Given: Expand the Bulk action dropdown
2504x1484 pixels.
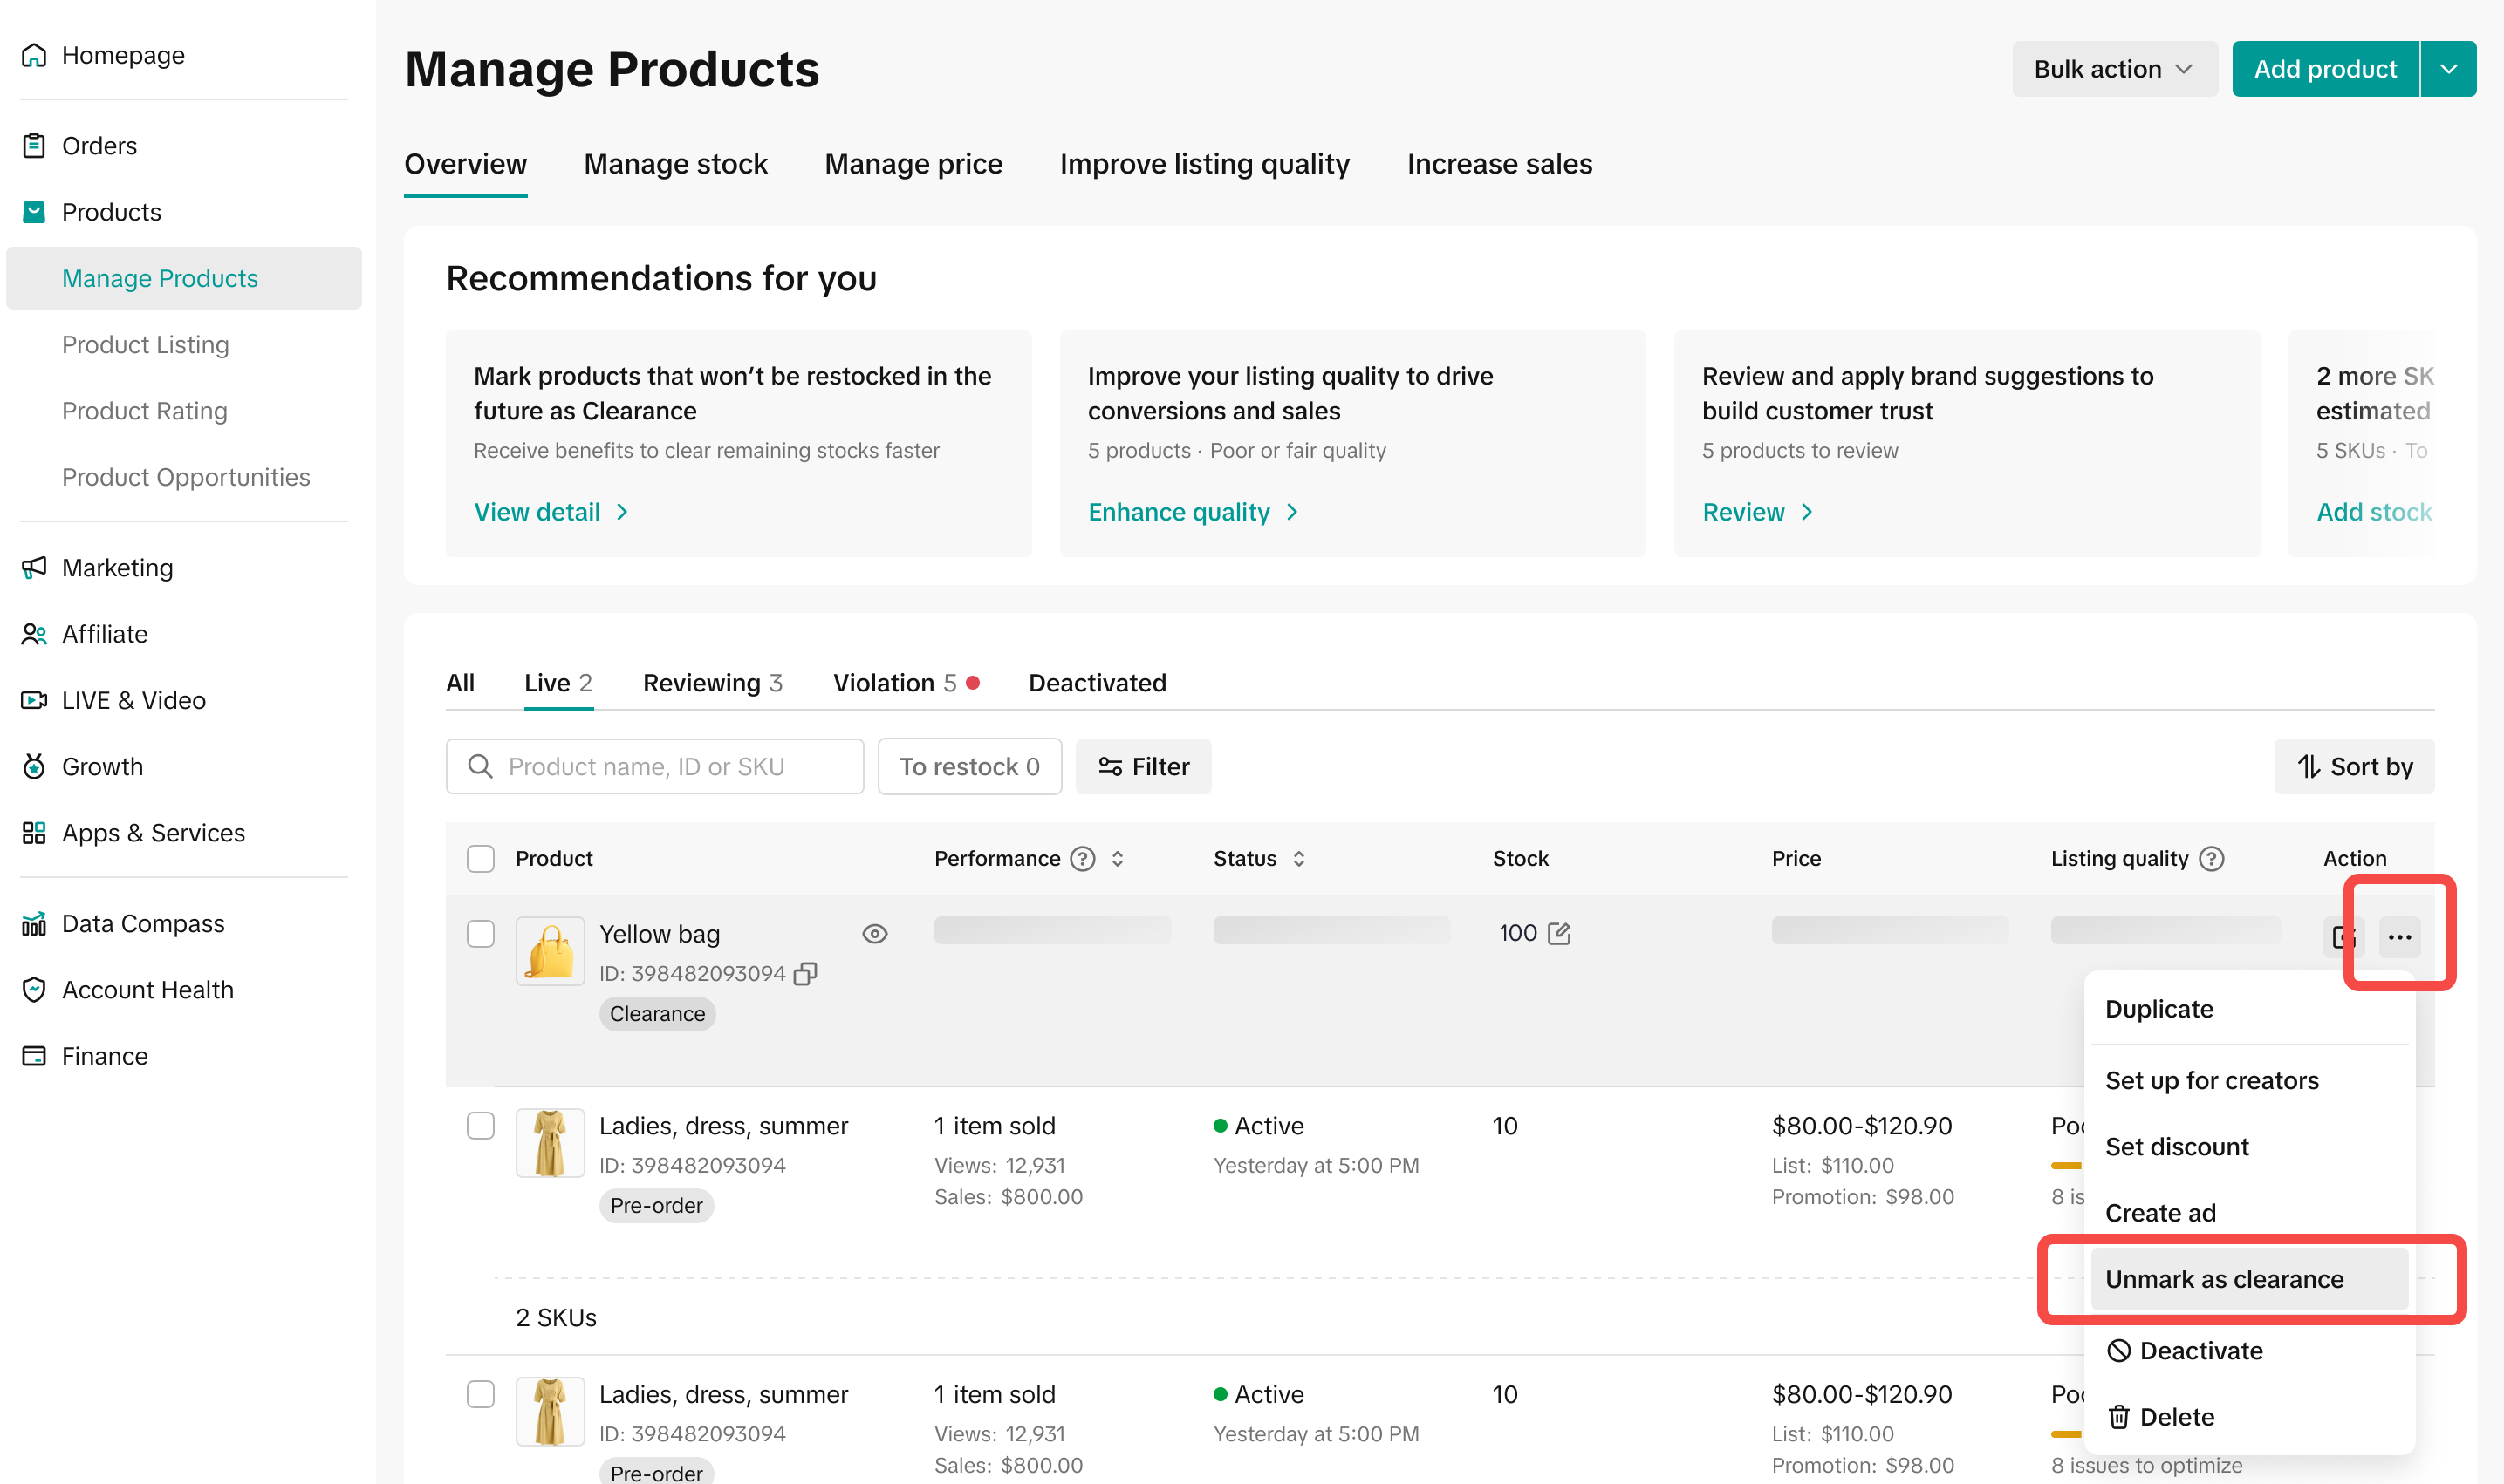Looking at the screenshot, I should (2114, 69).
